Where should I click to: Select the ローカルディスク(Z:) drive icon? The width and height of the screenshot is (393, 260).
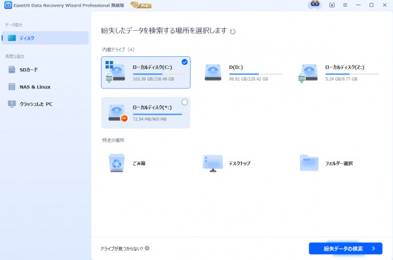[309, 73]
